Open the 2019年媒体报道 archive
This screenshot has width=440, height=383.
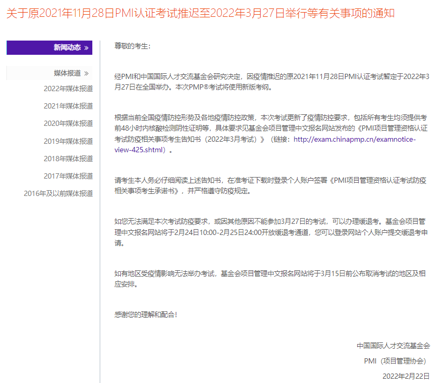(68, 141)
